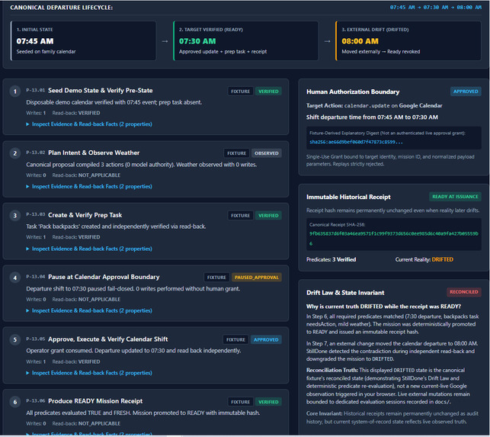Click 'Why is current truth DRIFTED' question
The width and height of the screenshot is (490, 437).
(383, 307)
